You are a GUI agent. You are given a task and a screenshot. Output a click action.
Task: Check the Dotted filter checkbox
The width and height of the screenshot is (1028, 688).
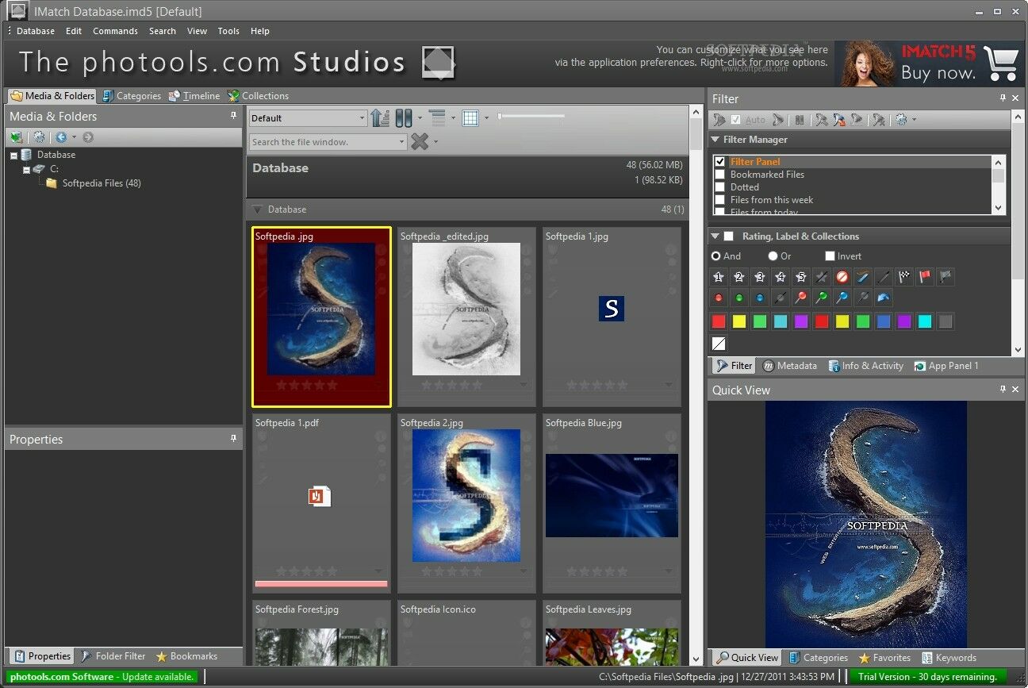point(720,187)
